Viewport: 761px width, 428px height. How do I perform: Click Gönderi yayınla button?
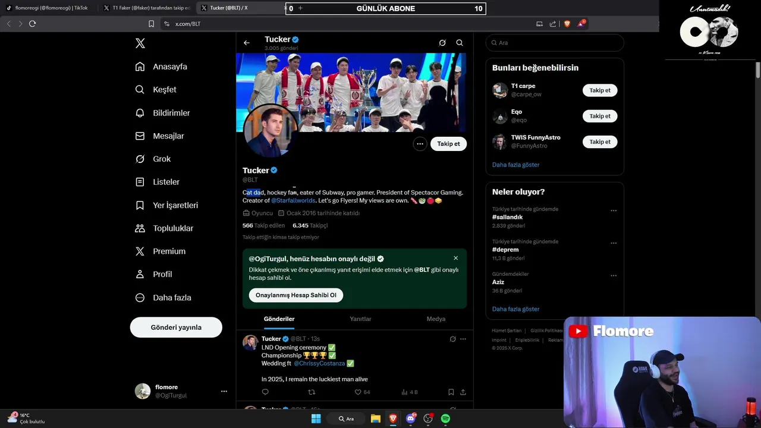point(176,328)
